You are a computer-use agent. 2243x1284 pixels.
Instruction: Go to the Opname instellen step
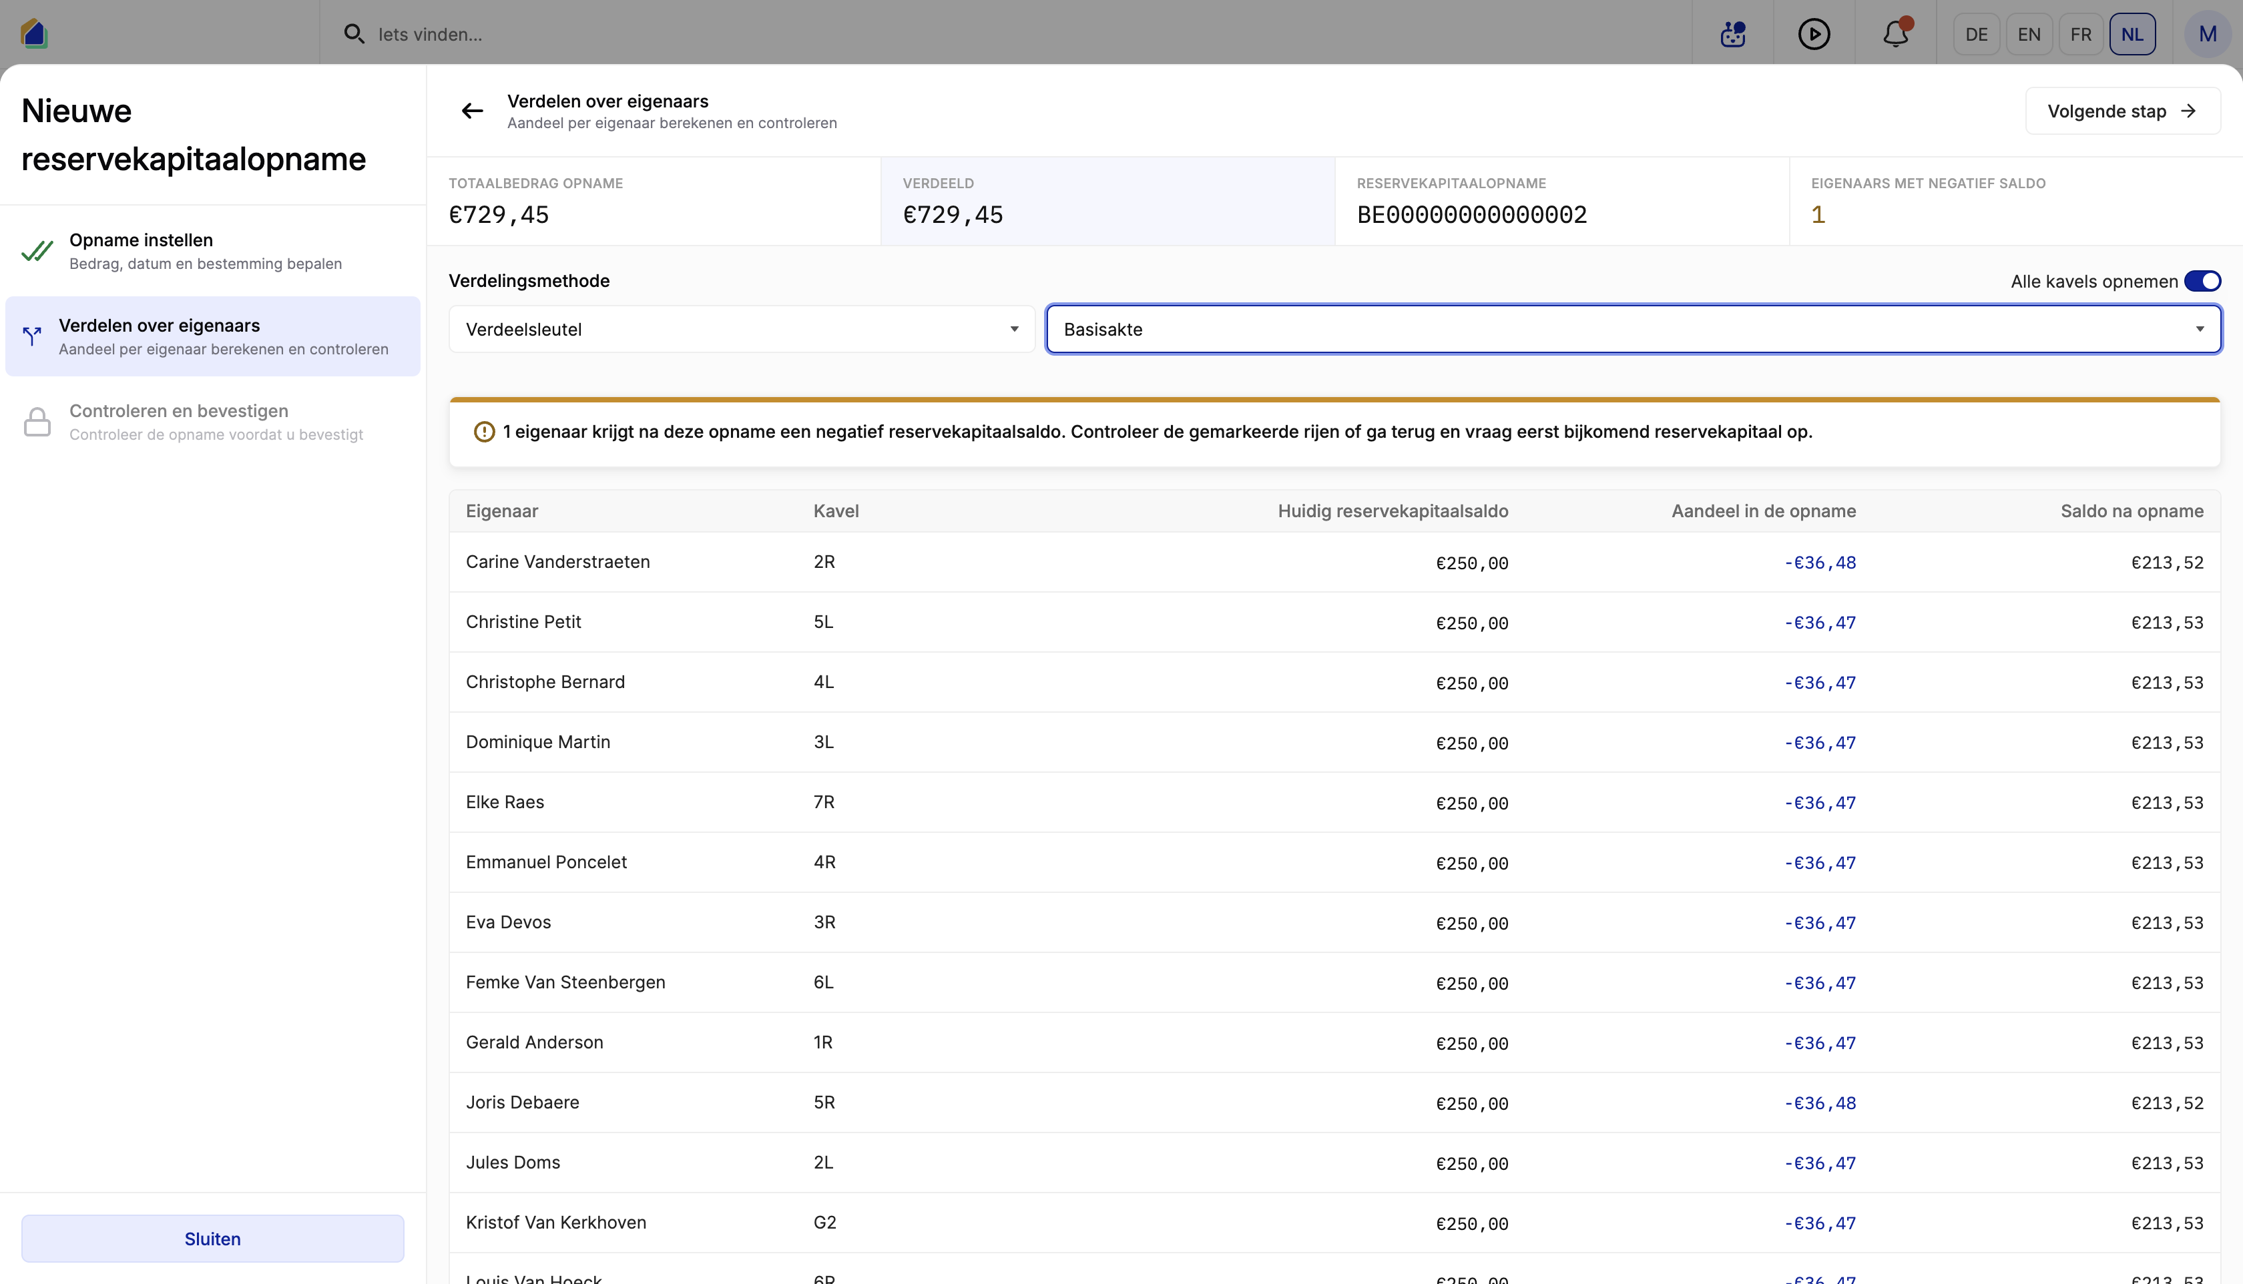[212, 252]
